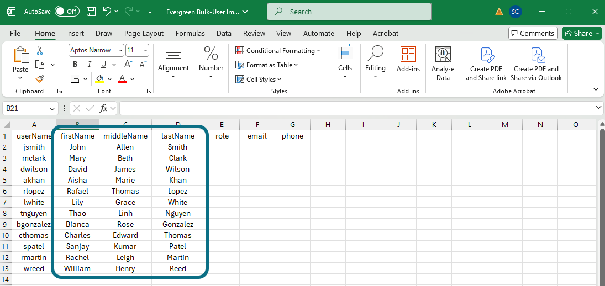Click in the Search box
The width and height of the screenshot is (605, 286).
349,12
